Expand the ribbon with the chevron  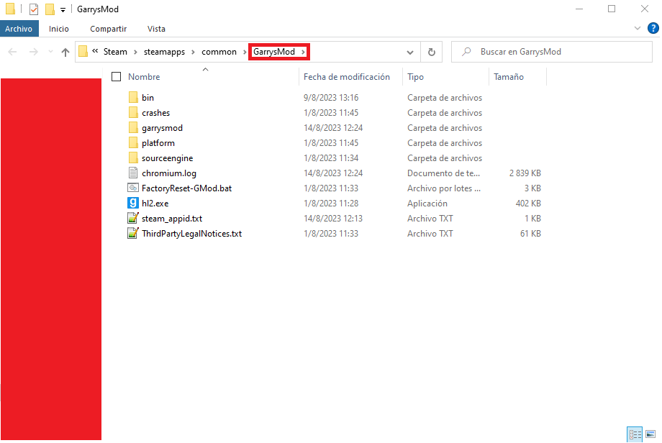tap(638, 28)
